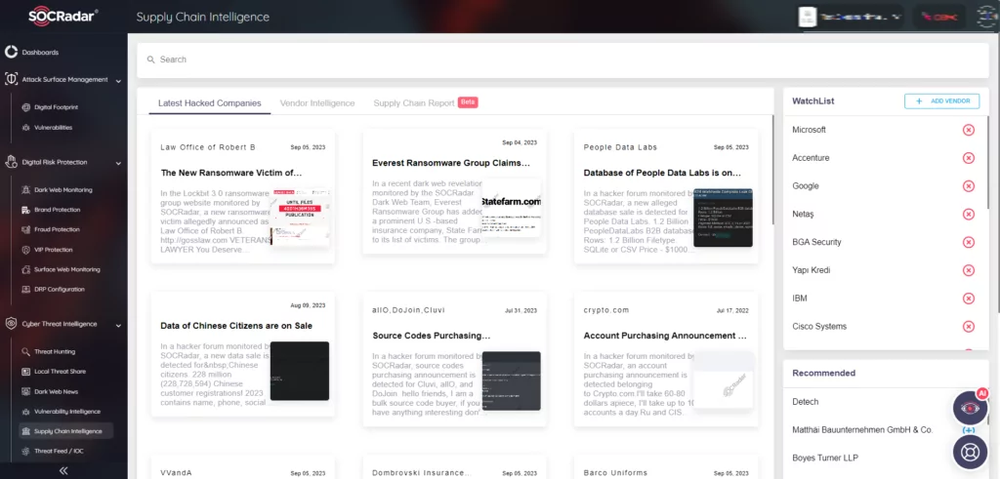Click the search magnifier icon
This screenshot has width=1000, height=479.
[x=151, y=60]
